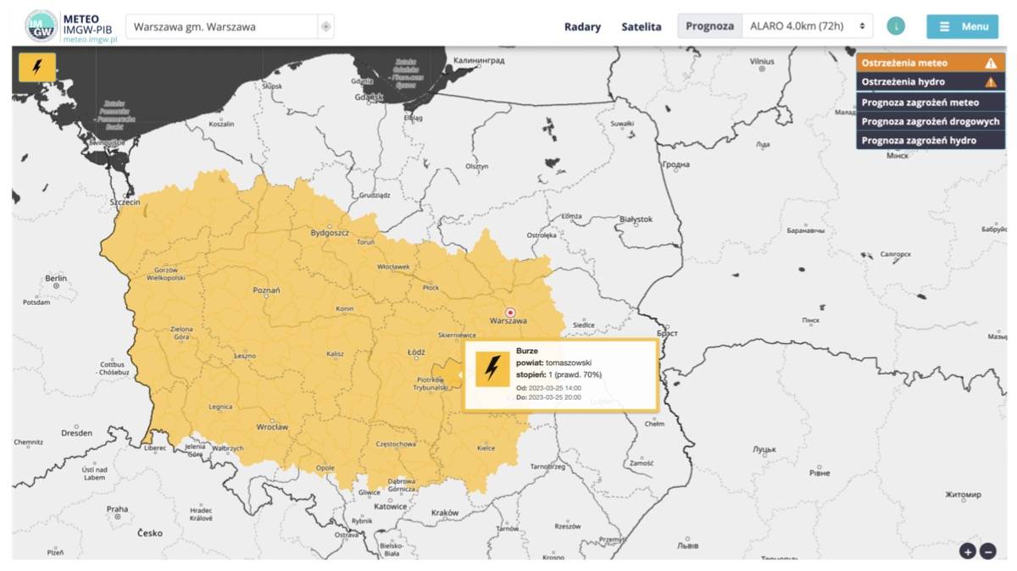Switch to the Radary tab
This screenshot has width=1017, height=571.
pos(582,27)
